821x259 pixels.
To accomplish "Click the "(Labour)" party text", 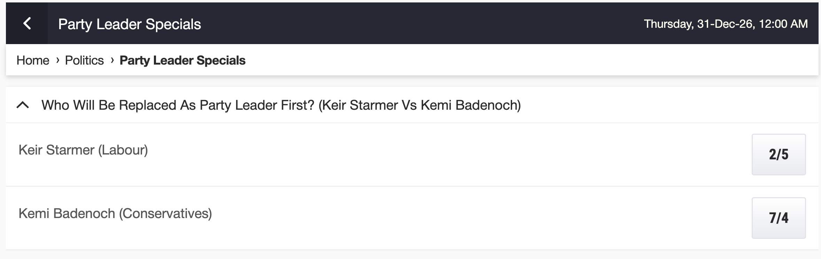I will point(123,150).
